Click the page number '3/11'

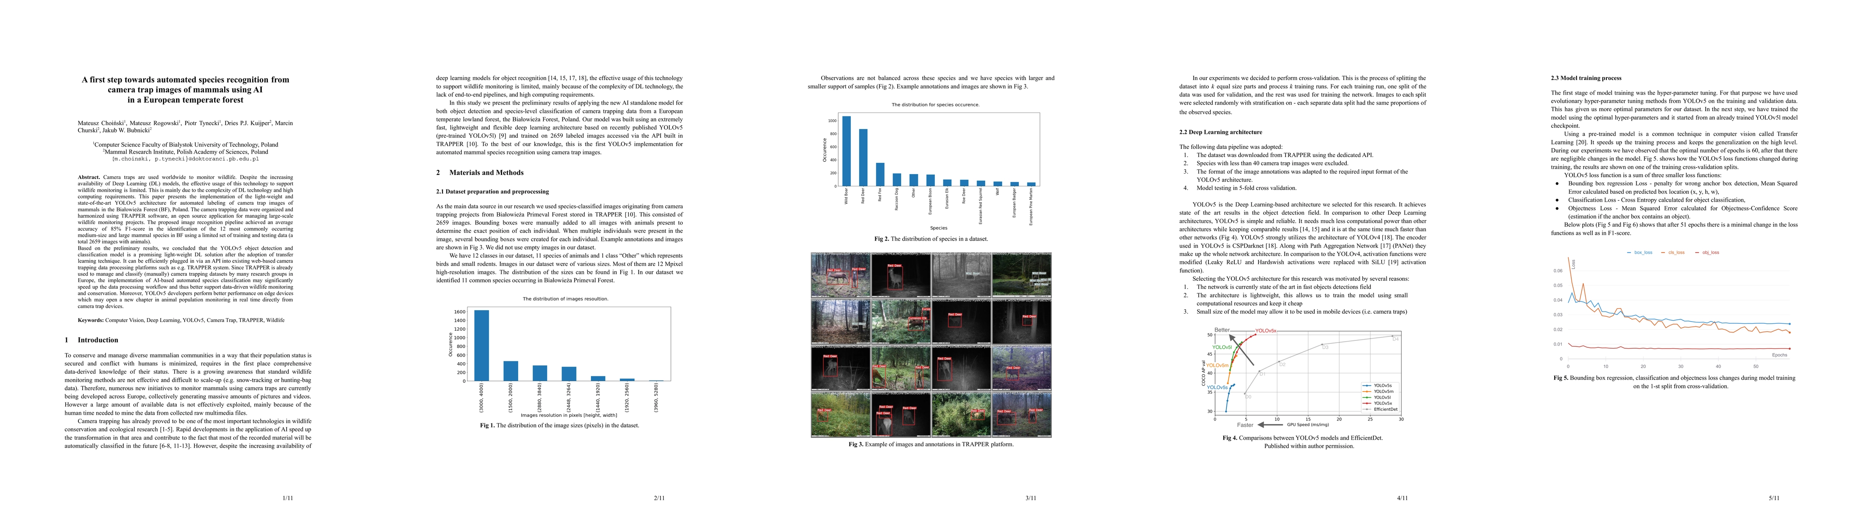1031,497
